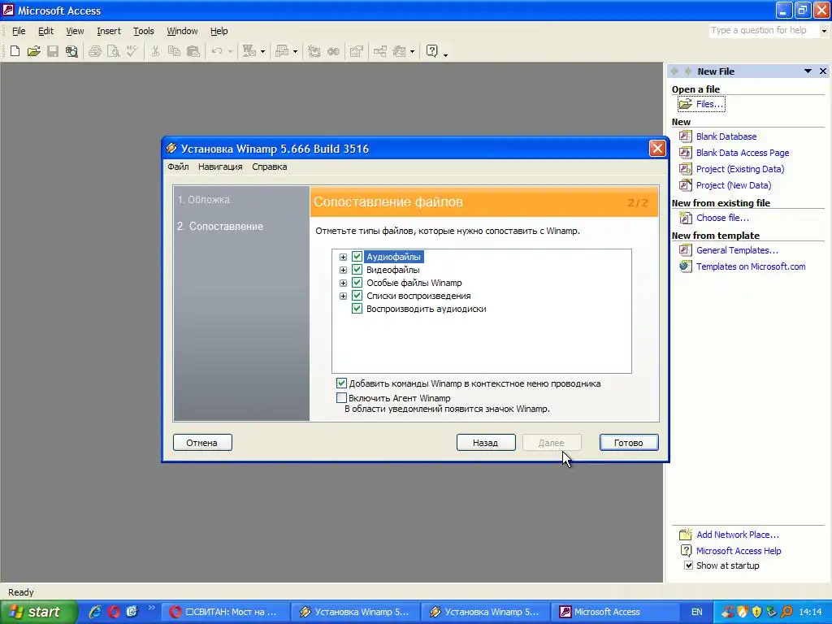Viewport: 832px width, 624px height.
Task: Click the Cut scissors icon
Action: coord(155,51)
